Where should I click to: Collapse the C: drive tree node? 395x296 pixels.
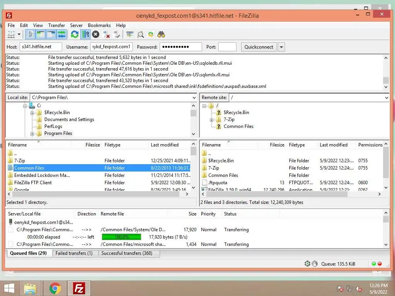[25, 106]
